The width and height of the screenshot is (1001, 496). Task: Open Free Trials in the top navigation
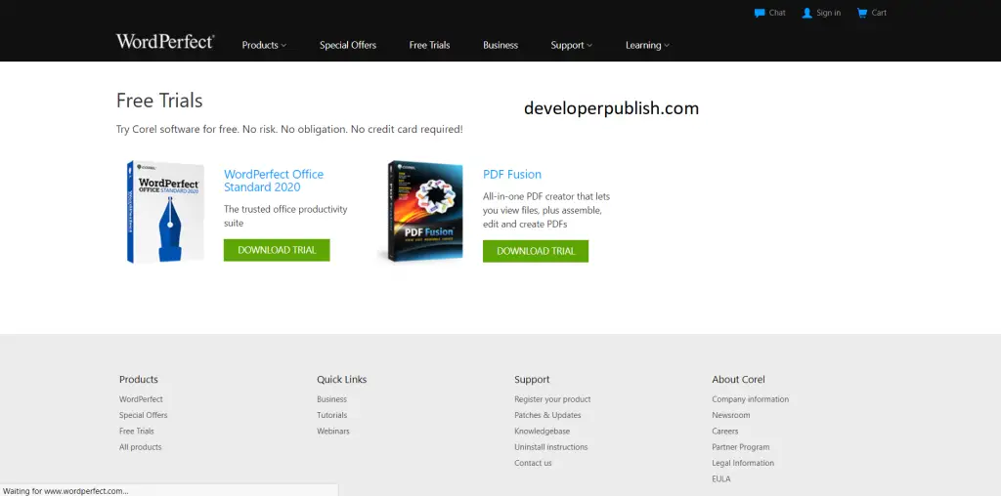tap(430, 45)
